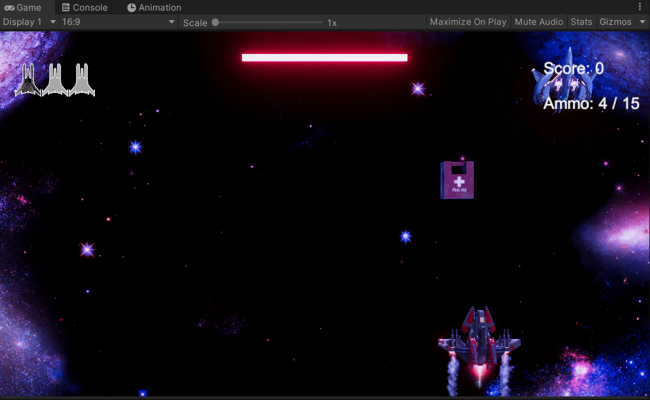This screenshot has height=400, width=650.
Task: Toggle Mute Audio
Action: tap(539, 22)
